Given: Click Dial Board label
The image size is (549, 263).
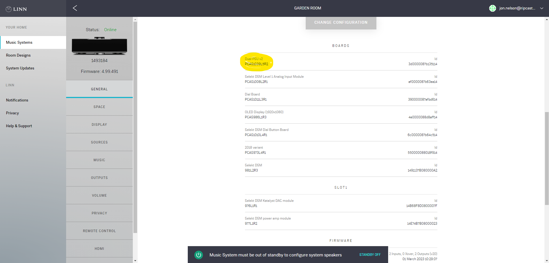Looking at the screenshot, I should click(252, 94).
